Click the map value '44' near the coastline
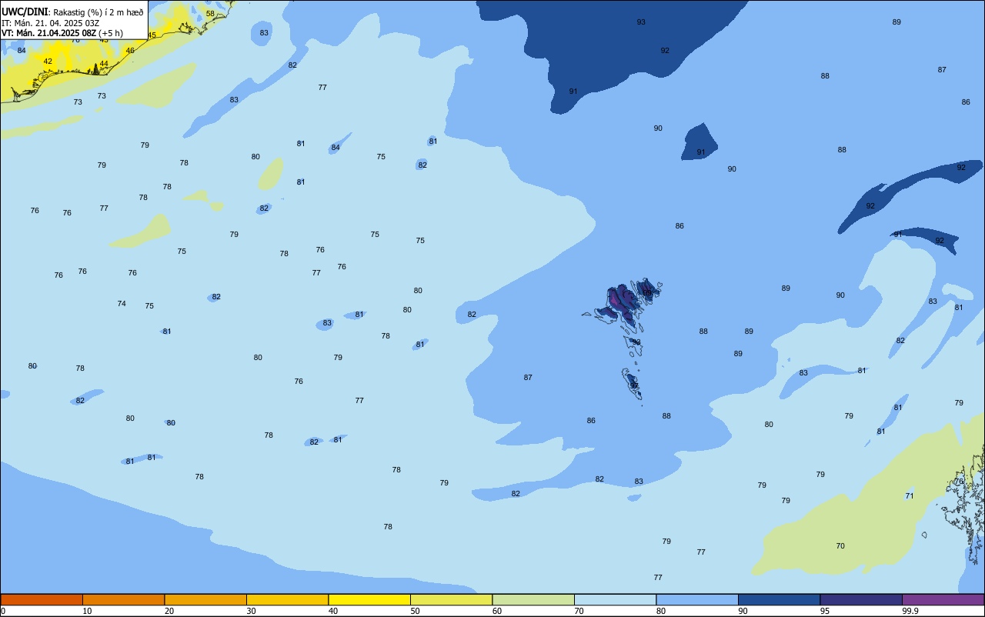The width and height of the screenshot is (985, 617). point(104,64)
